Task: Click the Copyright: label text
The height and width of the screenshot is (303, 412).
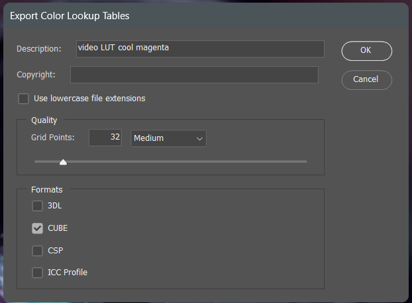Action: 36,75
